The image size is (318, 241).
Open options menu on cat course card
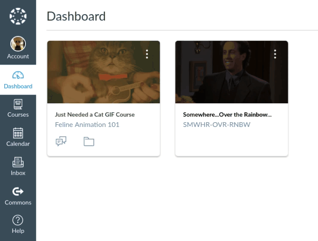147,54
